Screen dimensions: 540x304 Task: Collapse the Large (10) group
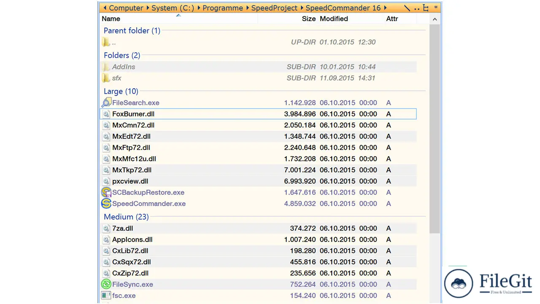[x=121, y=91]
